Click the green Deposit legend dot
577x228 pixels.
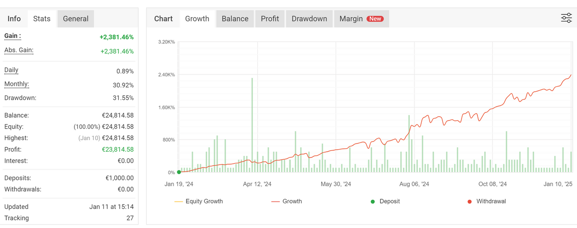(x=373, y=202)
